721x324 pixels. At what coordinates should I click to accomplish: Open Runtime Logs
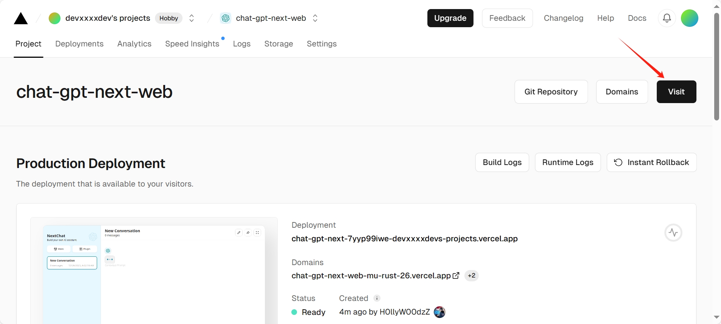[568, 162]
